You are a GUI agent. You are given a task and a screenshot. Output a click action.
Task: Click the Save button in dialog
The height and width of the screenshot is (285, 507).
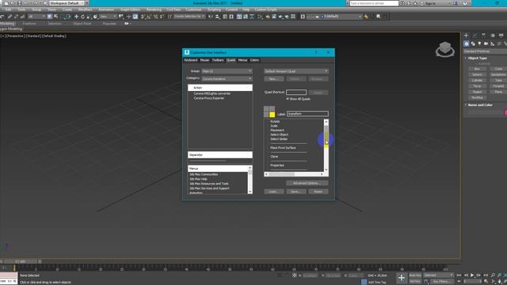click(x=295, y=192)
